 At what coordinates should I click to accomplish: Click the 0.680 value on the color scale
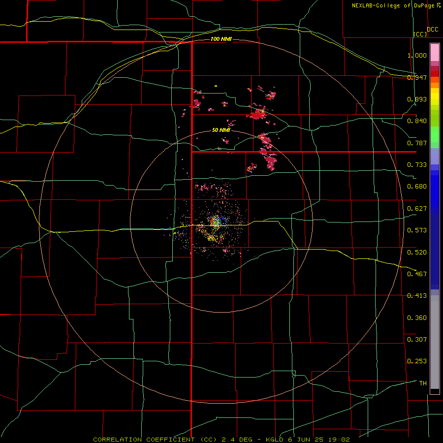417,187
